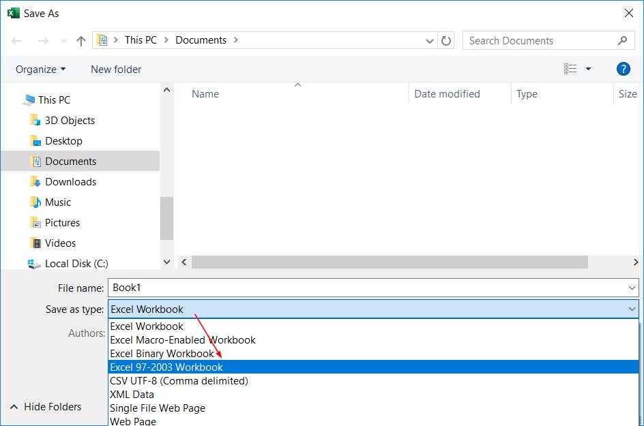Select Excel Binary Workbook from the list
The image size is (644, 426).
coord(162,353)
